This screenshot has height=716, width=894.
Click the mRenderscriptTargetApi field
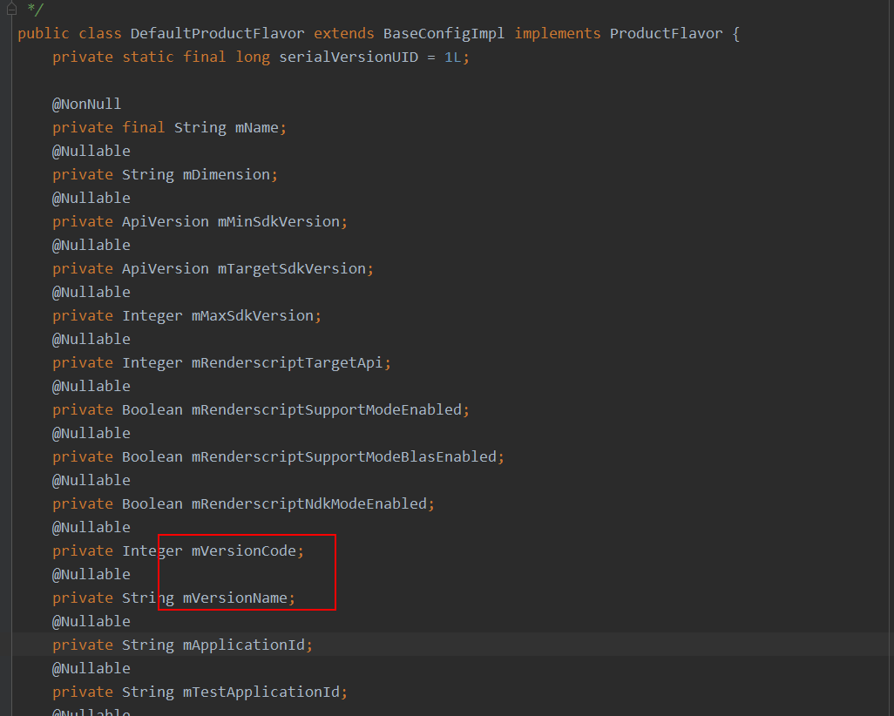pyautogui.click(x=289, y=362)
